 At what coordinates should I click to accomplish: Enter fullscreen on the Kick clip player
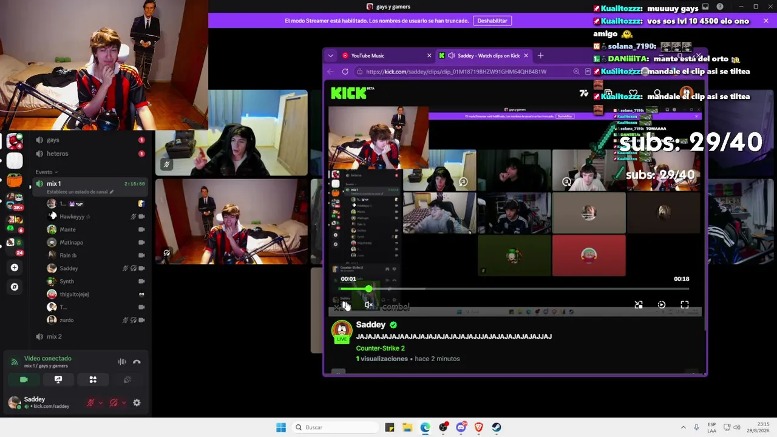point(684,305)
